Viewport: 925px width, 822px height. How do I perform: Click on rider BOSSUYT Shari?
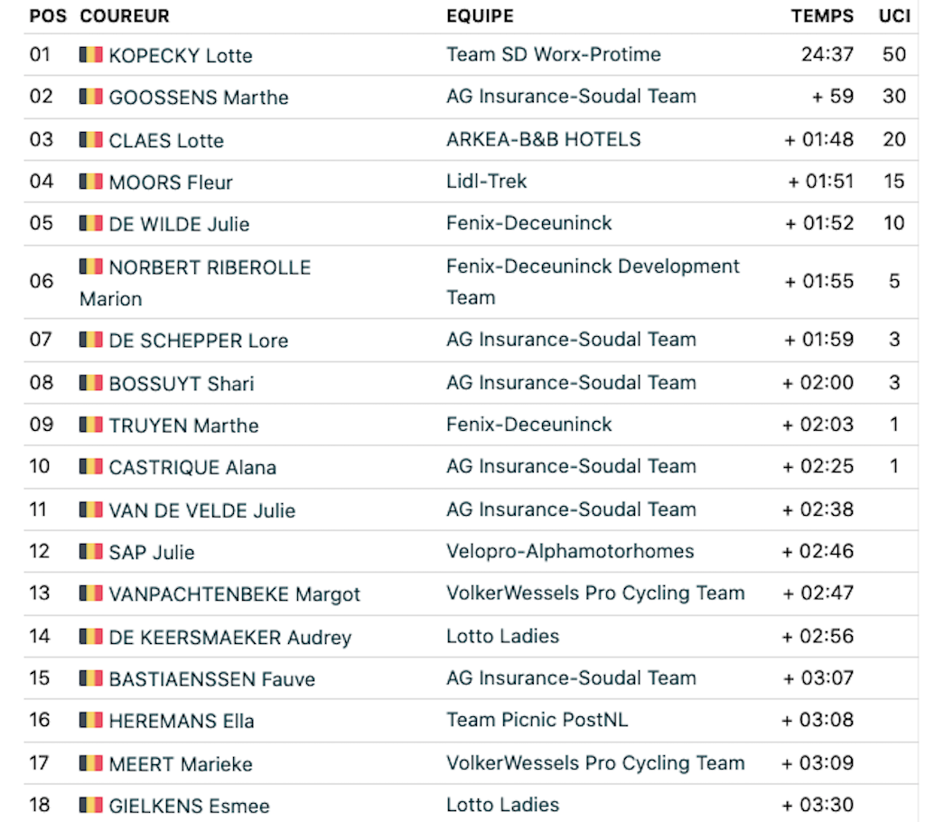click(182, 384)
